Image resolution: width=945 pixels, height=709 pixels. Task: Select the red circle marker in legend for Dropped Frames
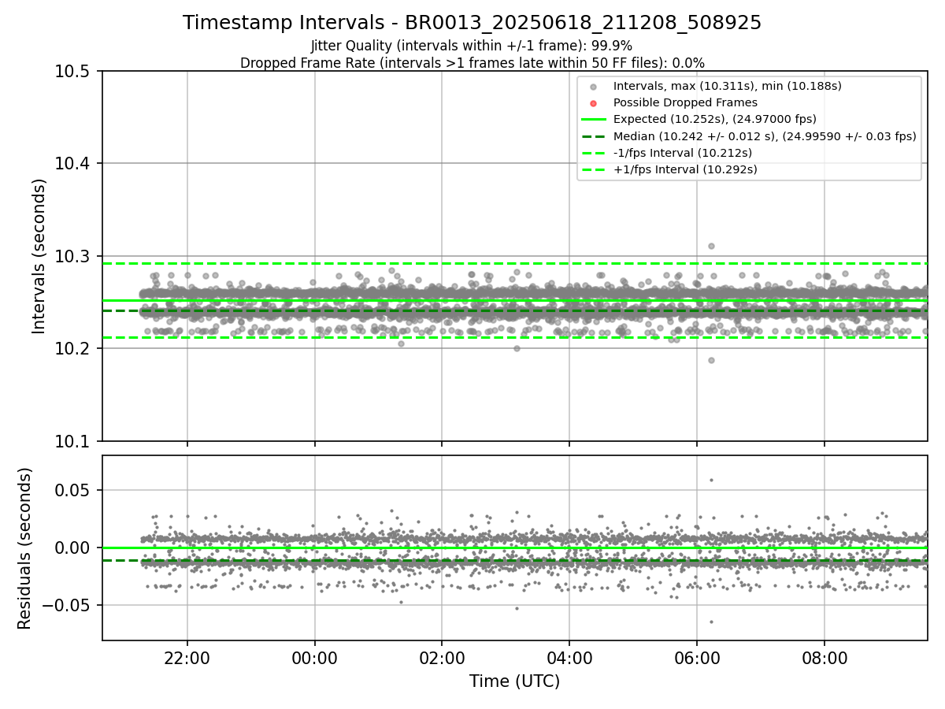pyautogui.click(x=594, y=103)
